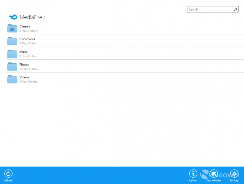244x184 pixels.
Task: Click the Refresh circular arrow icon
Action: point(8,174)
